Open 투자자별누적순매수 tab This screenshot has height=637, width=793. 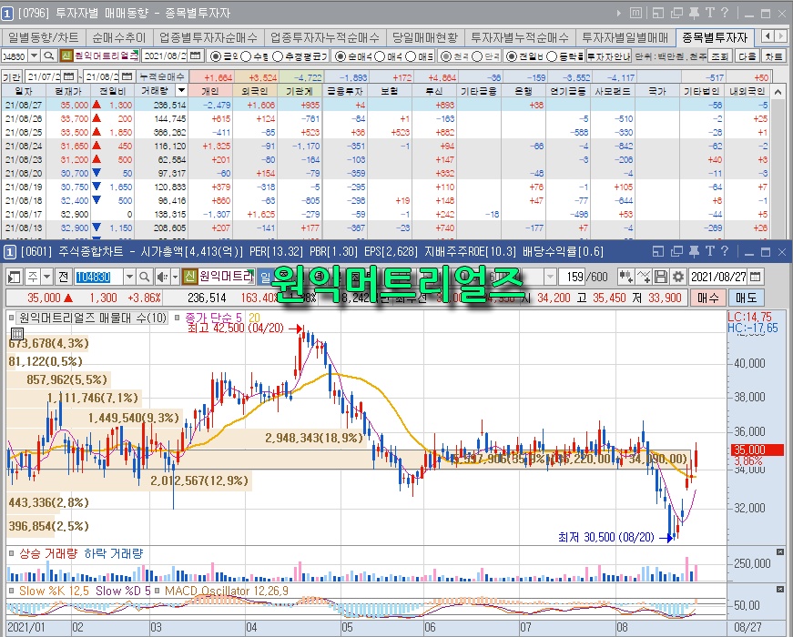coord(519,37)
